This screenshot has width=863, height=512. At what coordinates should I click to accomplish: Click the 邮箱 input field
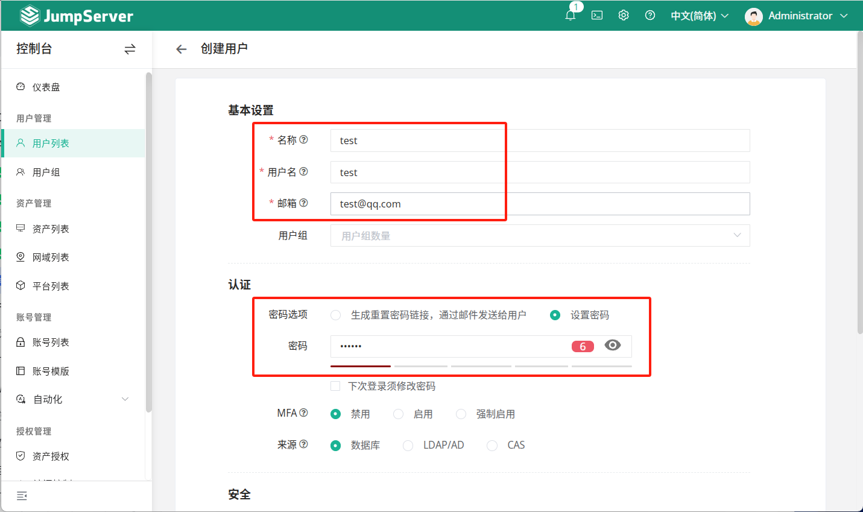click(x=540, y=204)
